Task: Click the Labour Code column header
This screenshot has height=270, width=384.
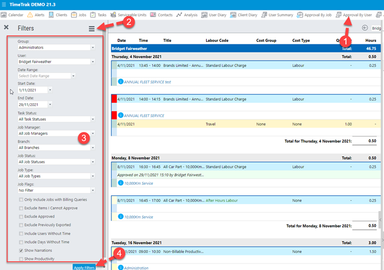Action: (217, 40)
